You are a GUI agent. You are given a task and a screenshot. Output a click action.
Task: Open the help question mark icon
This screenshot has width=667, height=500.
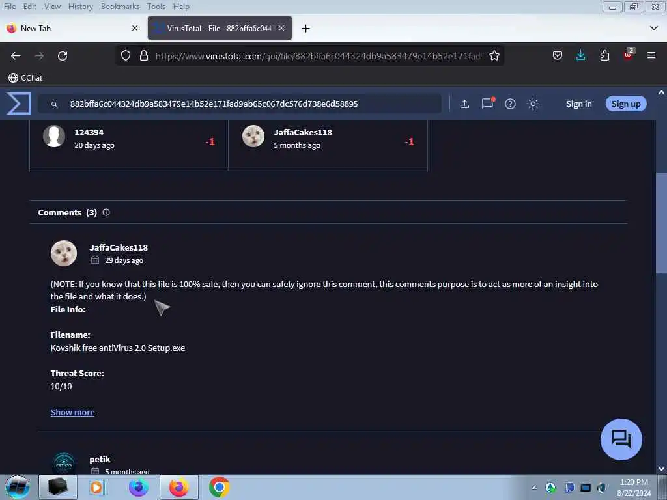coord(510,104)
